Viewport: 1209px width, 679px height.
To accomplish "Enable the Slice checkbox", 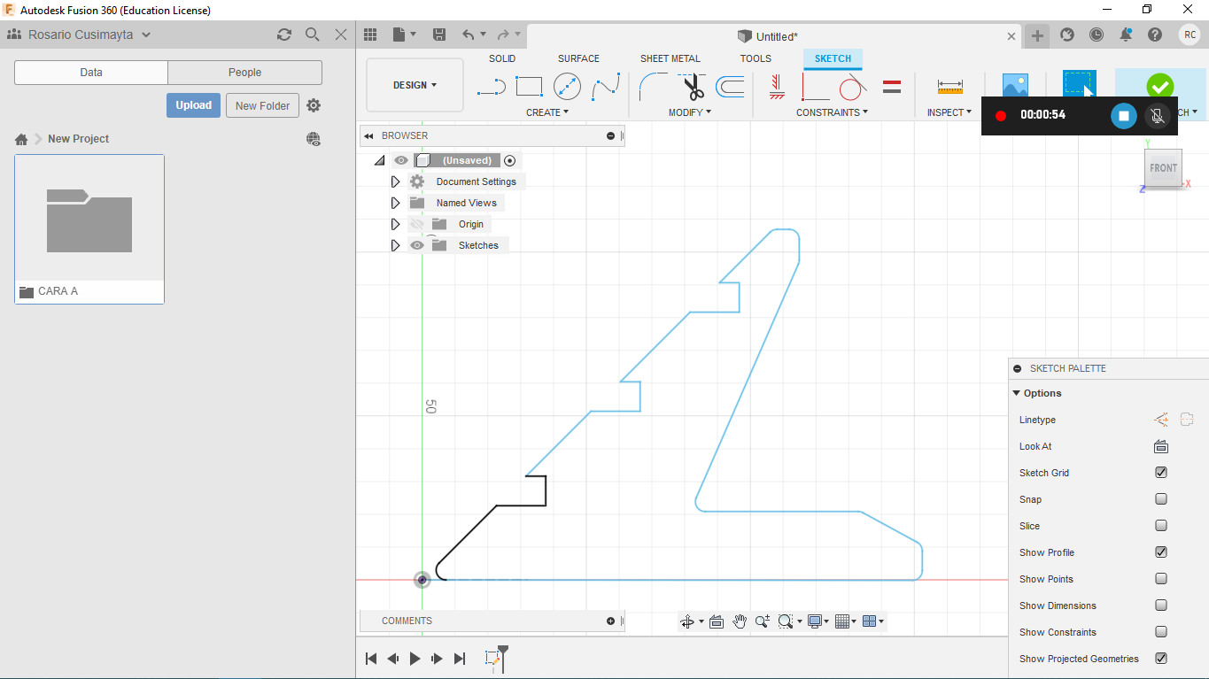I will (x=1161, y=526).
